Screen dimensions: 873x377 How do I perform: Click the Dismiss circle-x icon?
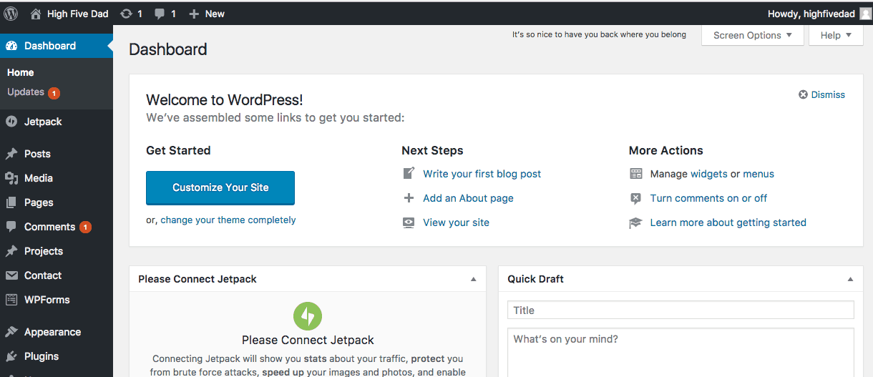803,94
